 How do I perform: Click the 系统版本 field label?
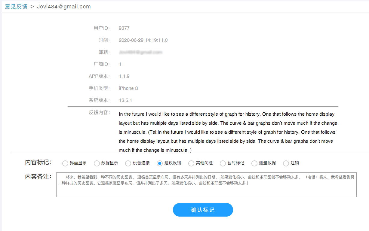[x=99, y=100]
